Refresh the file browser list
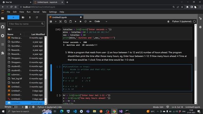 tap(37, 17)
